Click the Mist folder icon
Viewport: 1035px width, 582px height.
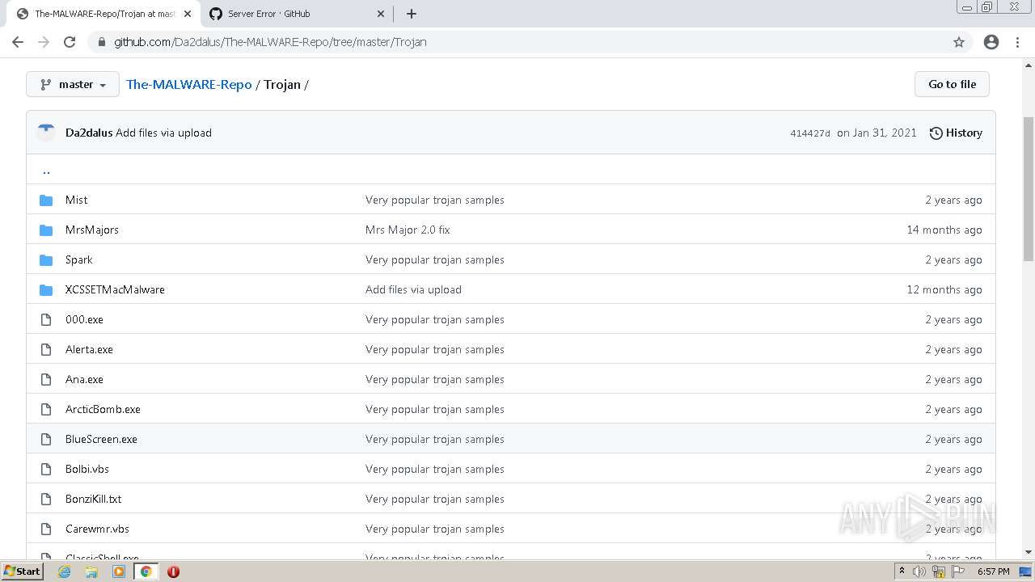[x=46, y=200]
